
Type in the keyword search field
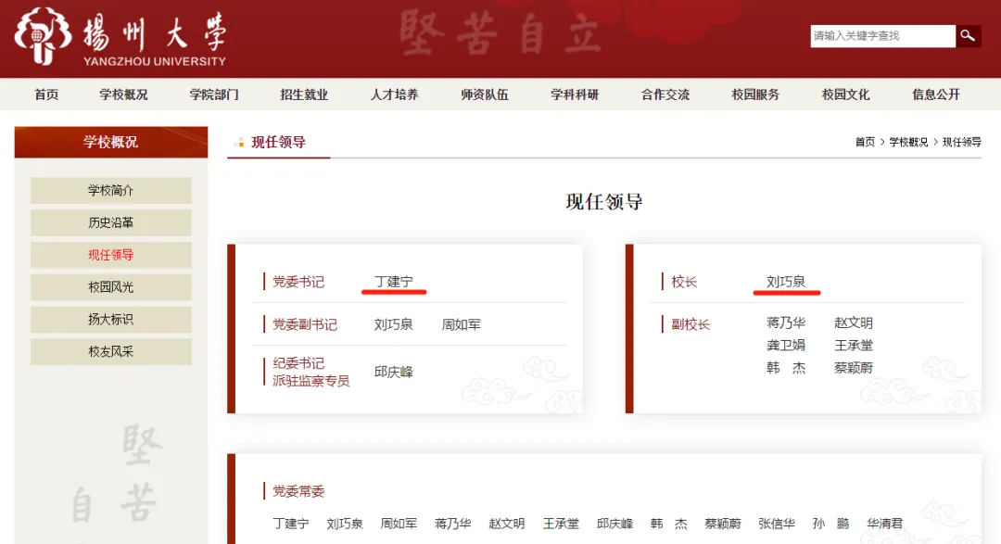coord(881,36)
